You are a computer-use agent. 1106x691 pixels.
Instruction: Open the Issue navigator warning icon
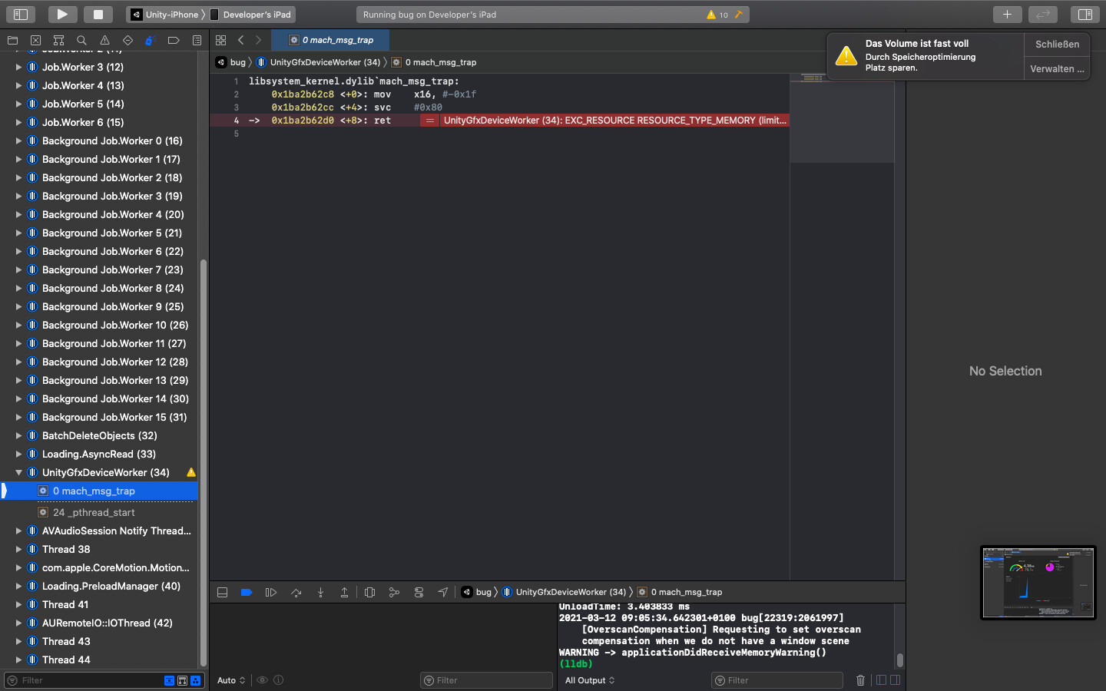(104, 40)
